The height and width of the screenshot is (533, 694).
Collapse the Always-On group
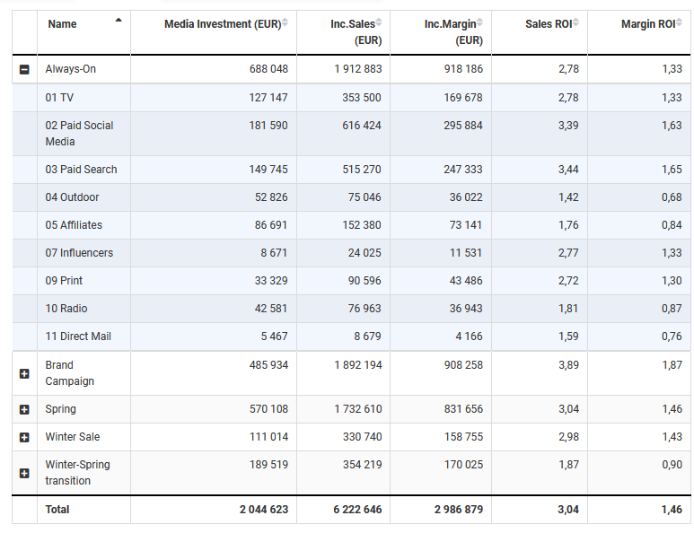pyautogui.click(x=24, y=69)
